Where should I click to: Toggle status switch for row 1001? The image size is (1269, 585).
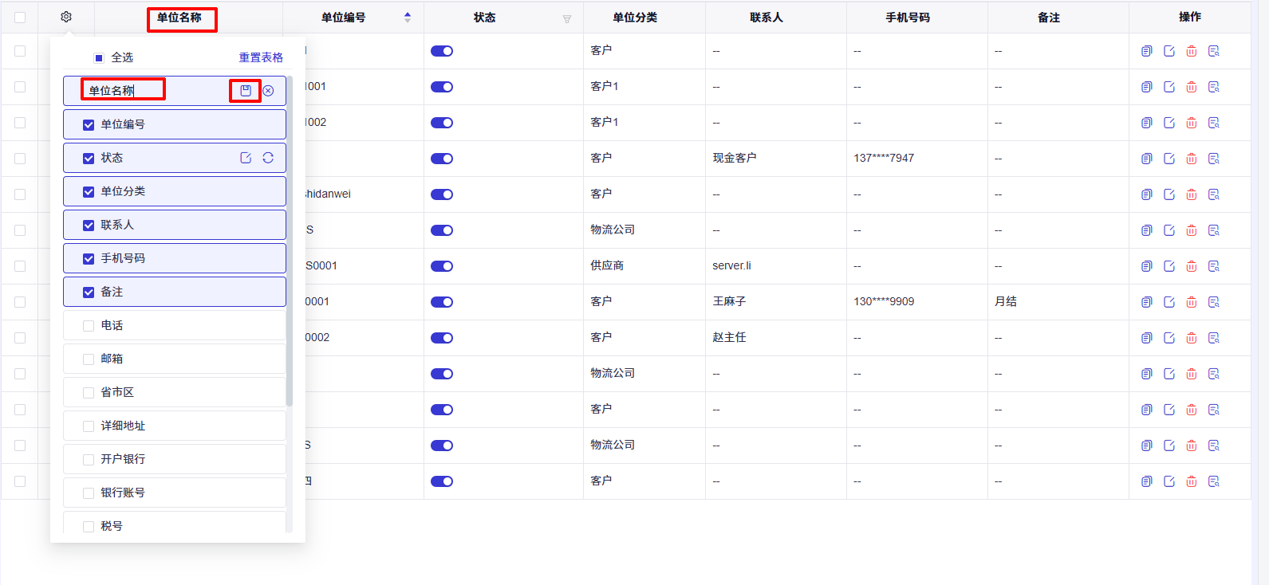click(442, 87)
